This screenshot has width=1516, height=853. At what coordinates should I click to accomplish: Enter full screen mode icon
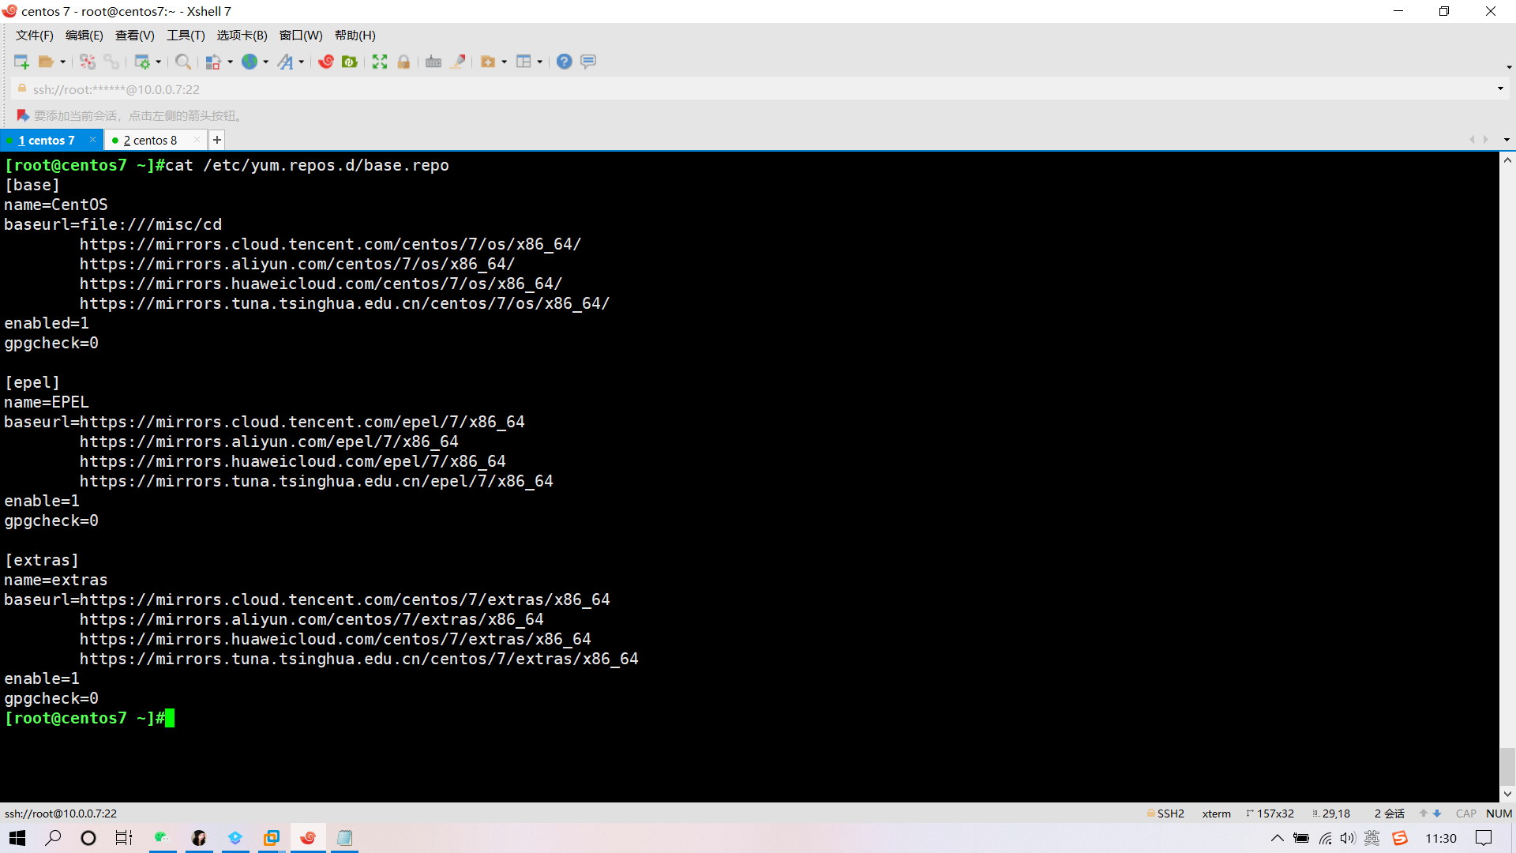[x=380, y=62]
